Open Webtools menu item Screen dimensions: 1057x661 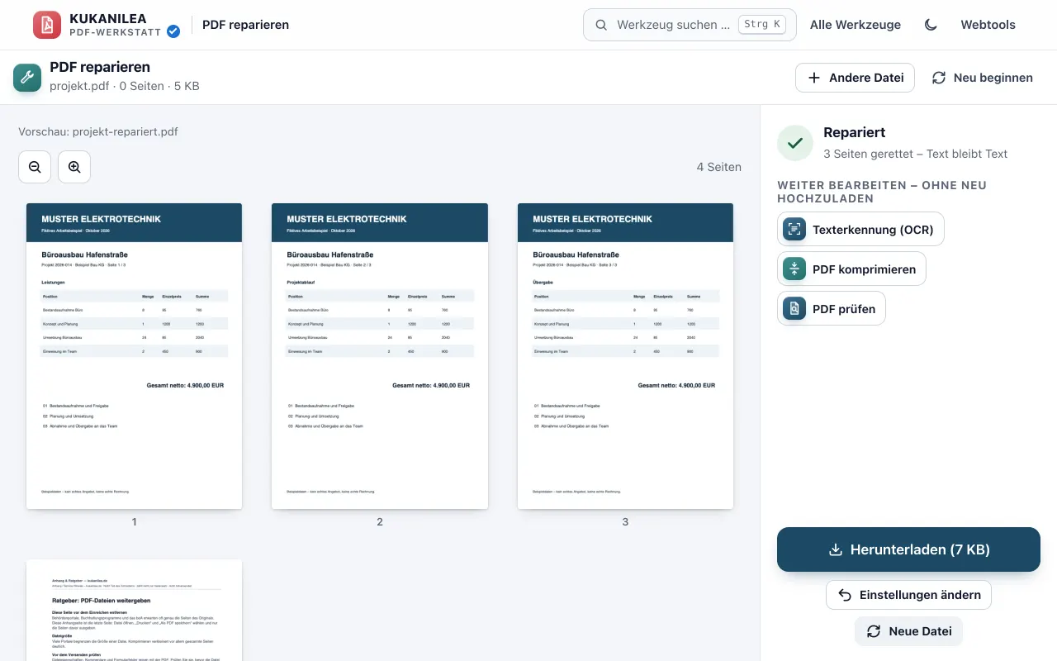988,25
